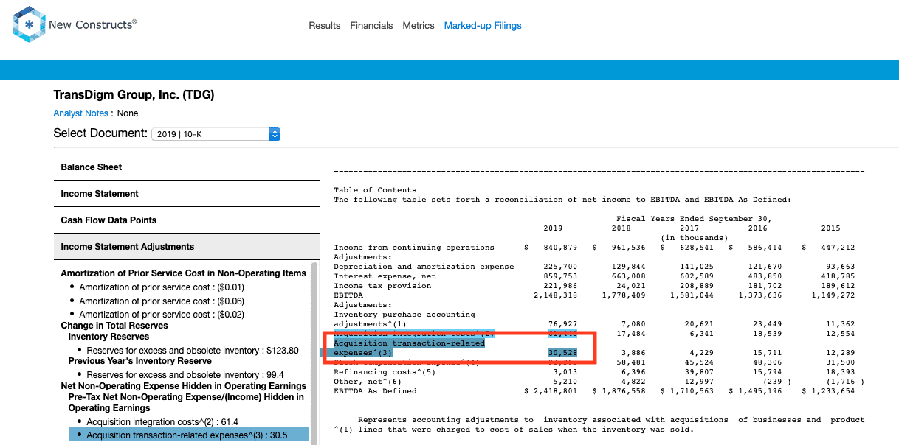Click the 'Interest expense, net' row label
899x445 pixels.
385,276
